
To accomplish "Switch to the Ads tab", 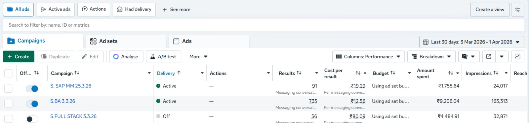I will tap(209, 41).
